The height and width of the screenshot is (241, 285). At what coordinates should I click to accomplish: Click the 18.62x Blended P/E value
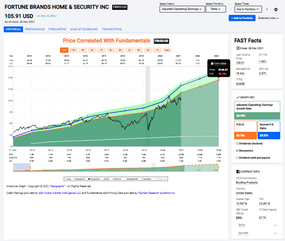240,74
